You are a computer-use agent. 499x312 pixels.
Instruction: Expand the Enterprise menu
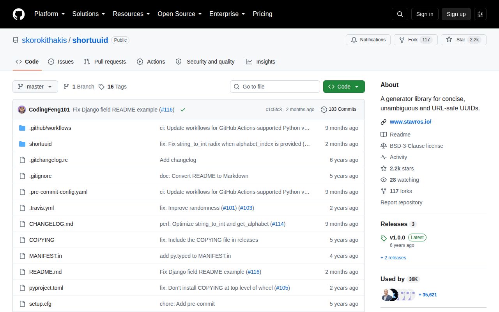(x=227, y=14)
